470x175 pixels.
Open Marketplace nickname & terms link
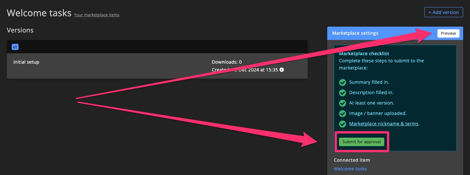(x=384, y=124)
